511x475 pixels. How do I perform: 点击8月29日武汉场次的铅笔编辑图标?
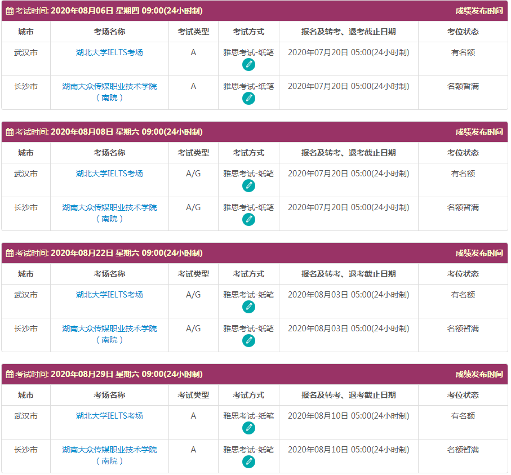click(x=248, y=427)
